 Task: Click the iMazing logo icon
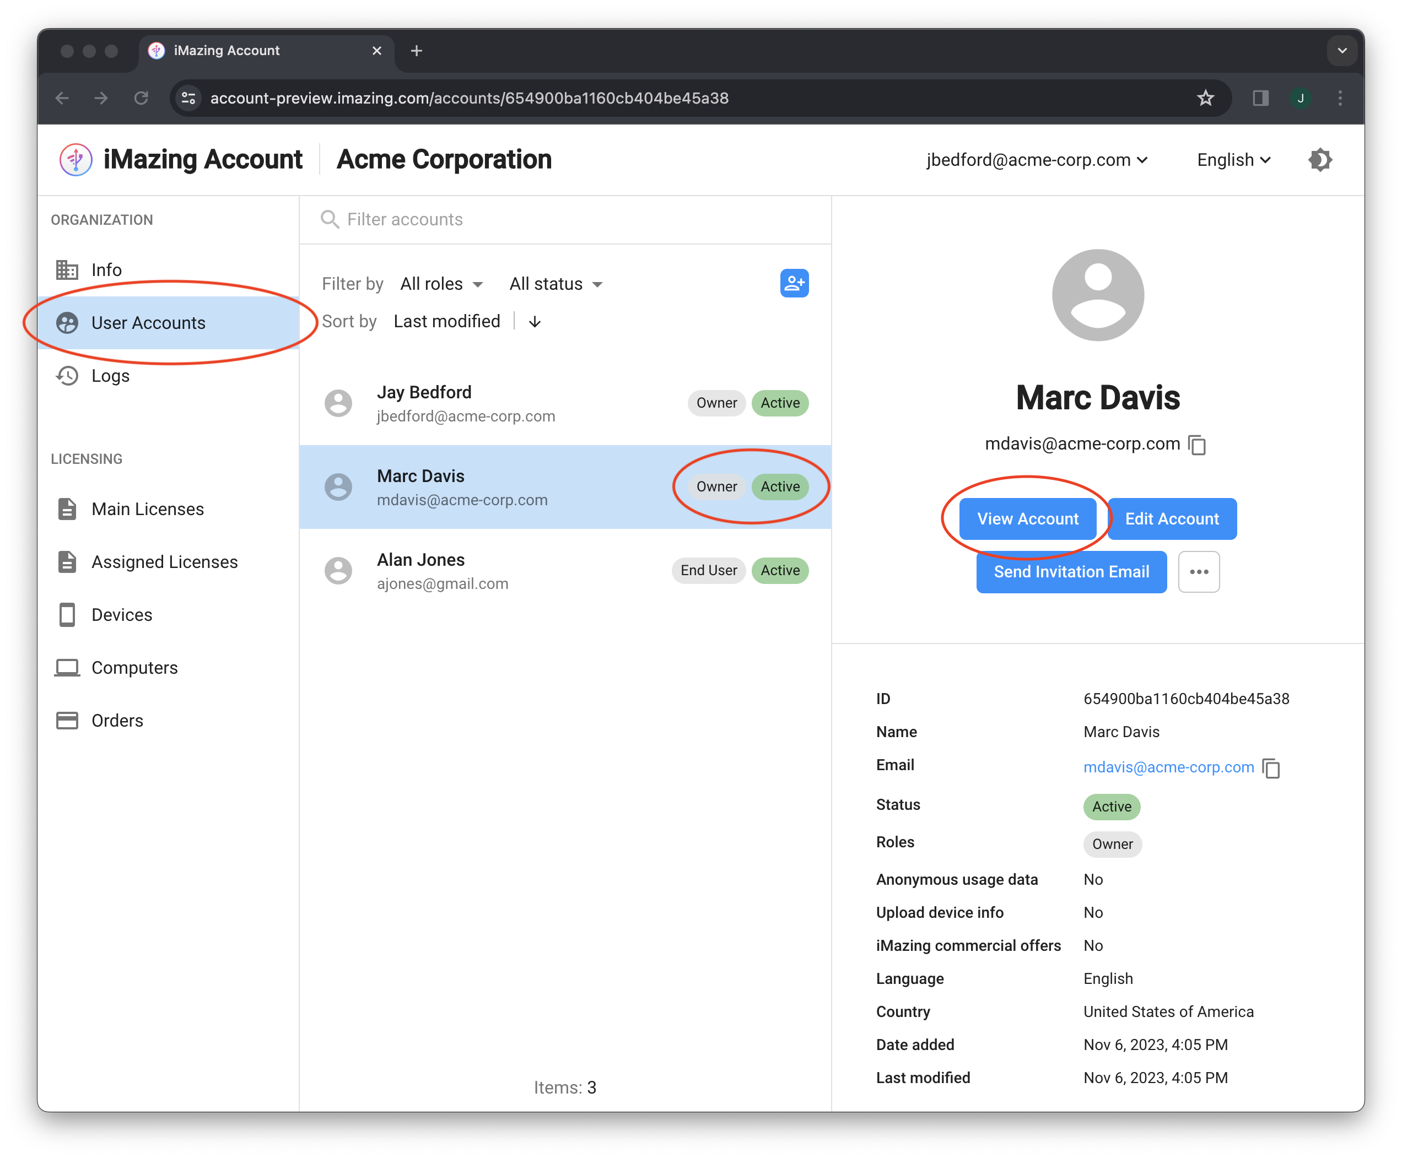76,160
